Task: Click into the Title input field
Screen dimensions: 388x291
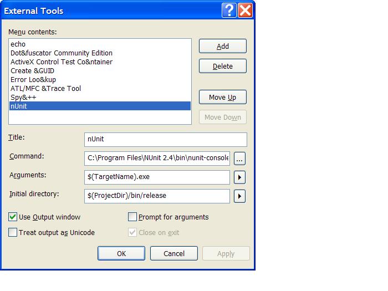Action: point(166,139)
